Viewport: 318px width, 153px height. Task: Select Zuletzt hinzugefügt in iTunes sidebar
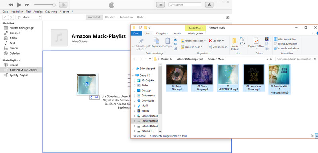click(x=21, y=28)
